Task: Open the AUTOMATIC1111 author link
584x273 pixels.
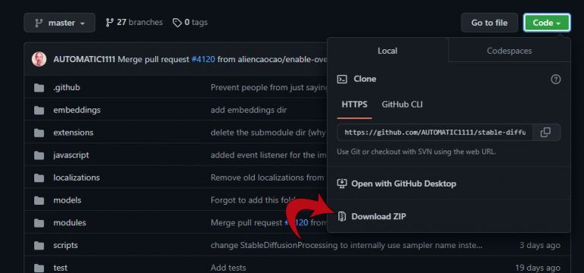Action: 84,59
